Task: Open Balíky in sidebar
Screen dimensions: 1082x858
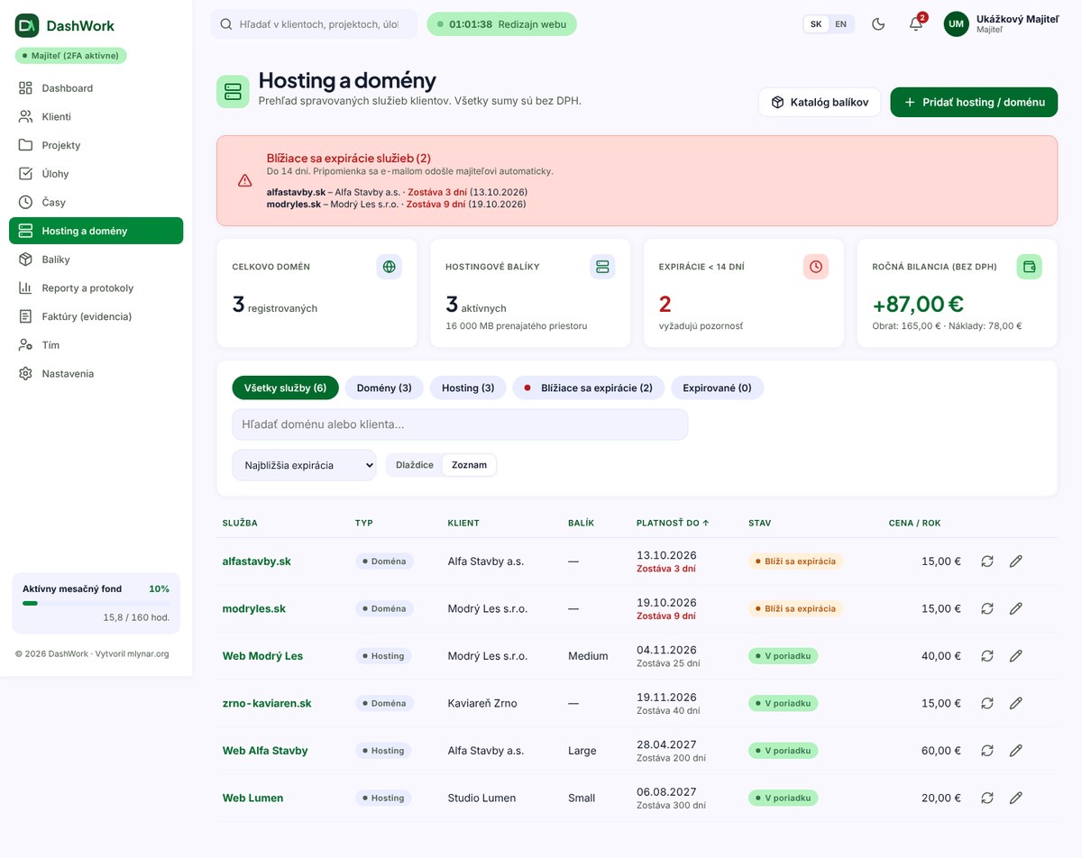Action: coord(96,260)
